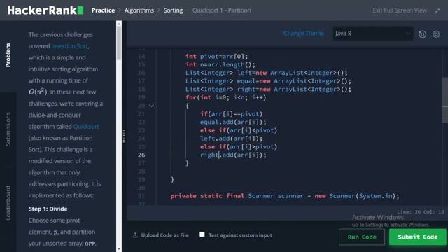Click the Change Theme link

[x=304, y=34]
